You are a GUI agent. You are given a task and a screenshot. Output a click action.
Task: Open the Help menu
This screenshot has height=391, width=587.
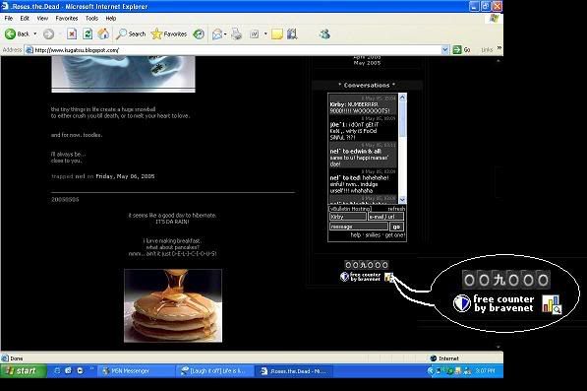coord(111,18)
